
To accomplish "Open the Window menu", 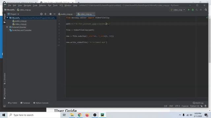I will 68,6.
